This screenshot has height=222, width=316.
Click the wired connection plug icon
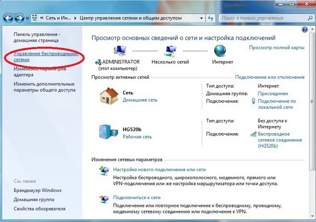[x=253, y=101]
